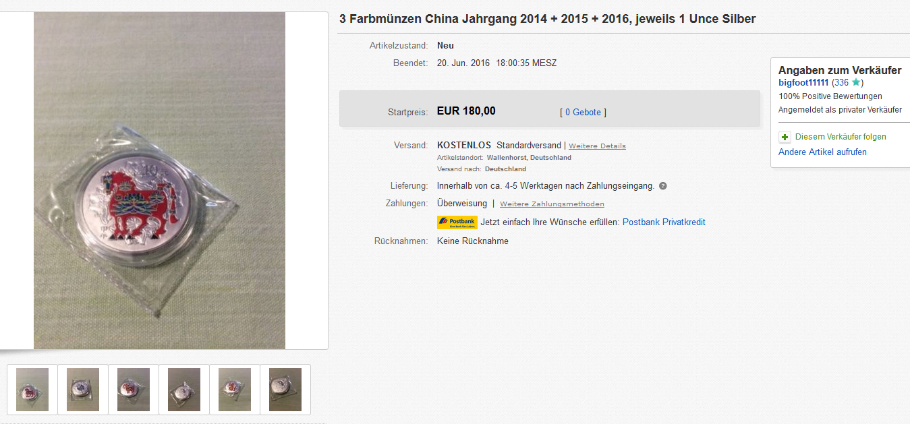The width and height of the screenshot is (910, 424).
Task: Open Weitere Zahlungsmethoden link
Action: [552, 204]
